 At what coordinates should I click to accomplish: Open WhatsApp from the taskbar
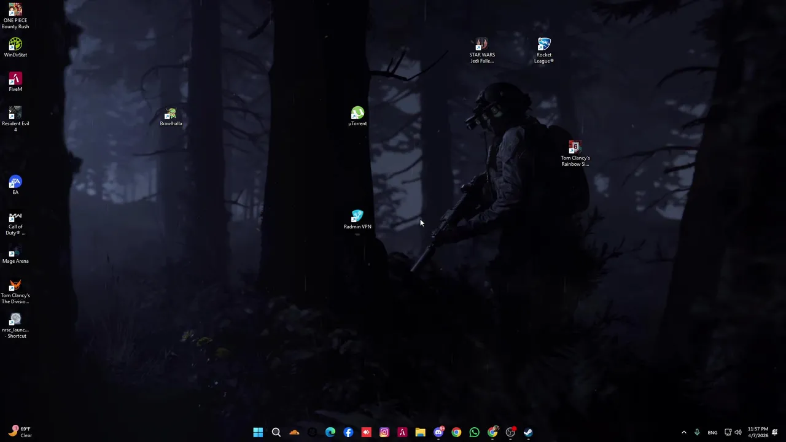pyautogui.click(x=474, y=432)
